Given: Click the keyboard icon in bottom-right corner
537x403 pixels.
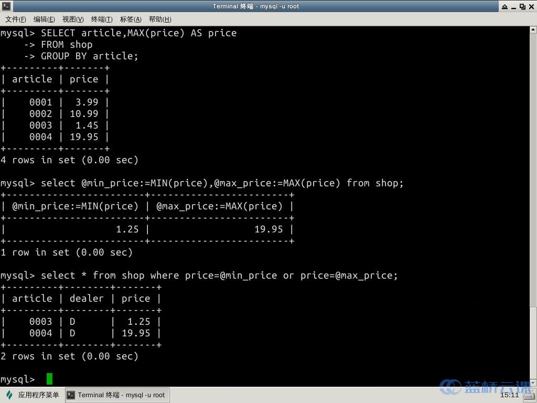Looking at the screenshot, I should point(528,395).
